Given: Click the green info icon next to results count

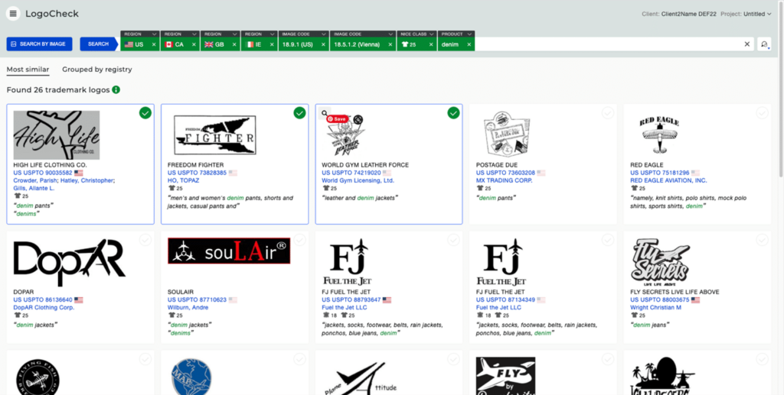Looking at the screenshot, I should pyautogui.click(x=116, y=90).
